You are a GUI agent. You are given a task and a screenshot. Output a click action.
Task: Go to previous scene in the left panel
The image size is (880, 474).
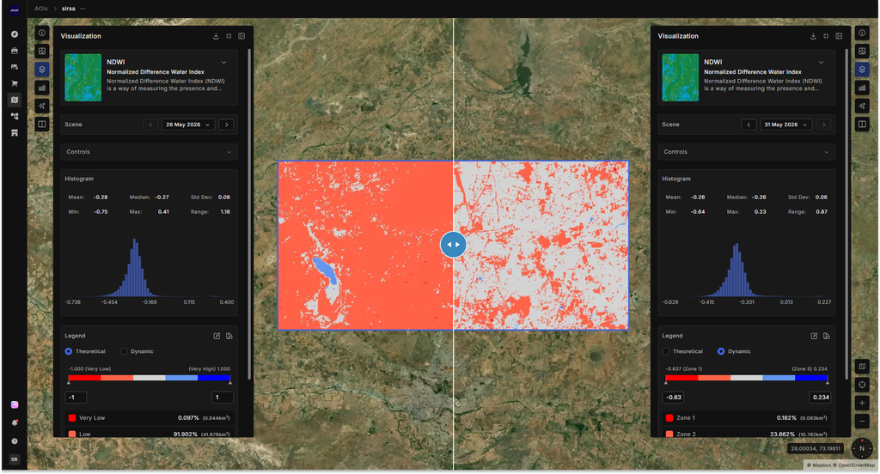(x=150, y=125)
